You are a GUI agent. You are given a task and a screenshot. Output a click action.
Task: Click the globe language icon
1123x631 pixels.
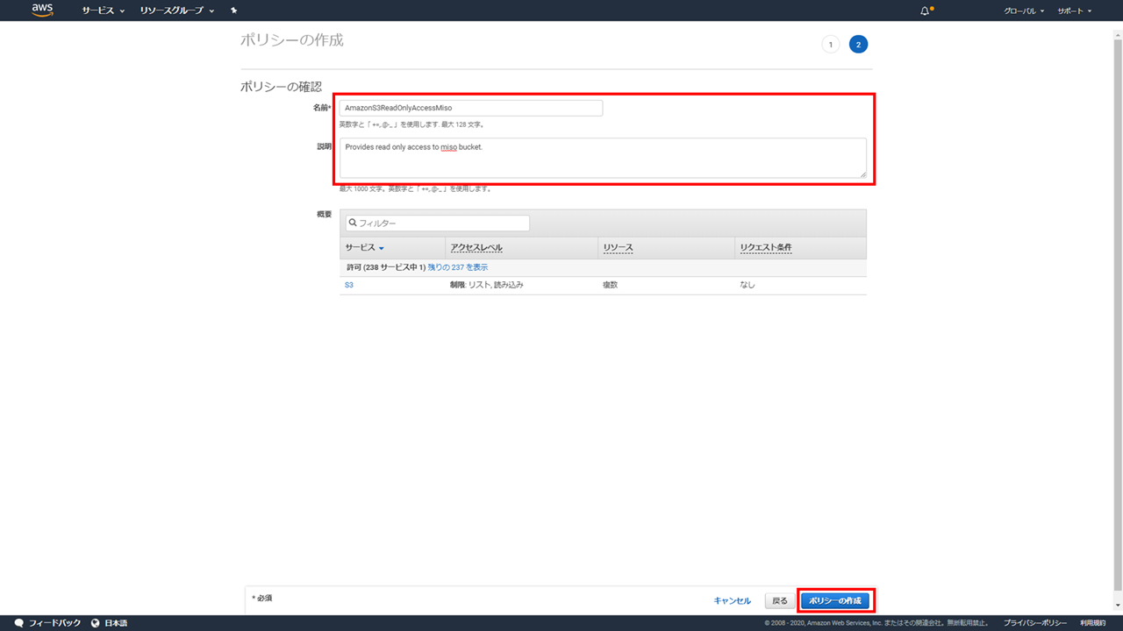click(x=95, y=623)
